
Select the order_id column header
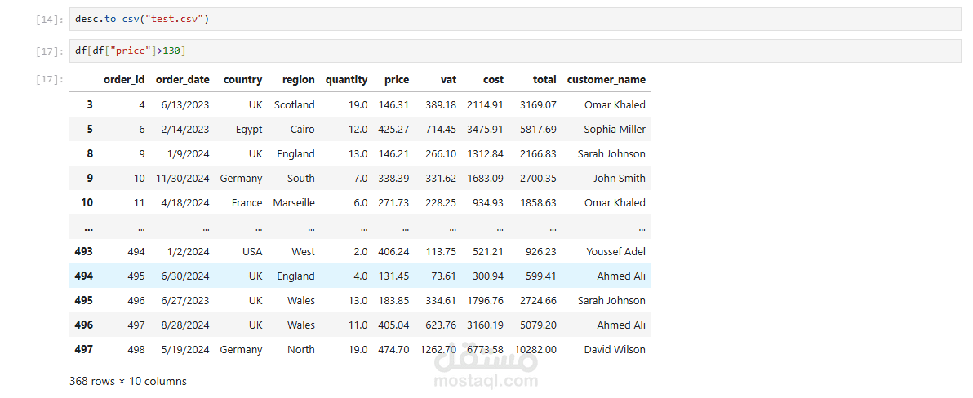point(124,79)
